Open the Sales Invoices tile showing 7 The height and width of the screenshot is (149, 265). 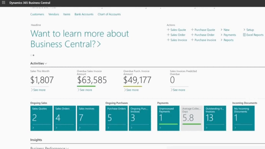tap(88, 118)
